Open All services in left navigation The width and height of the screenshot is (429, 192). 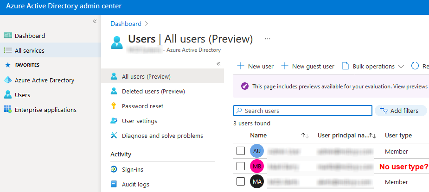click(51, 50)
